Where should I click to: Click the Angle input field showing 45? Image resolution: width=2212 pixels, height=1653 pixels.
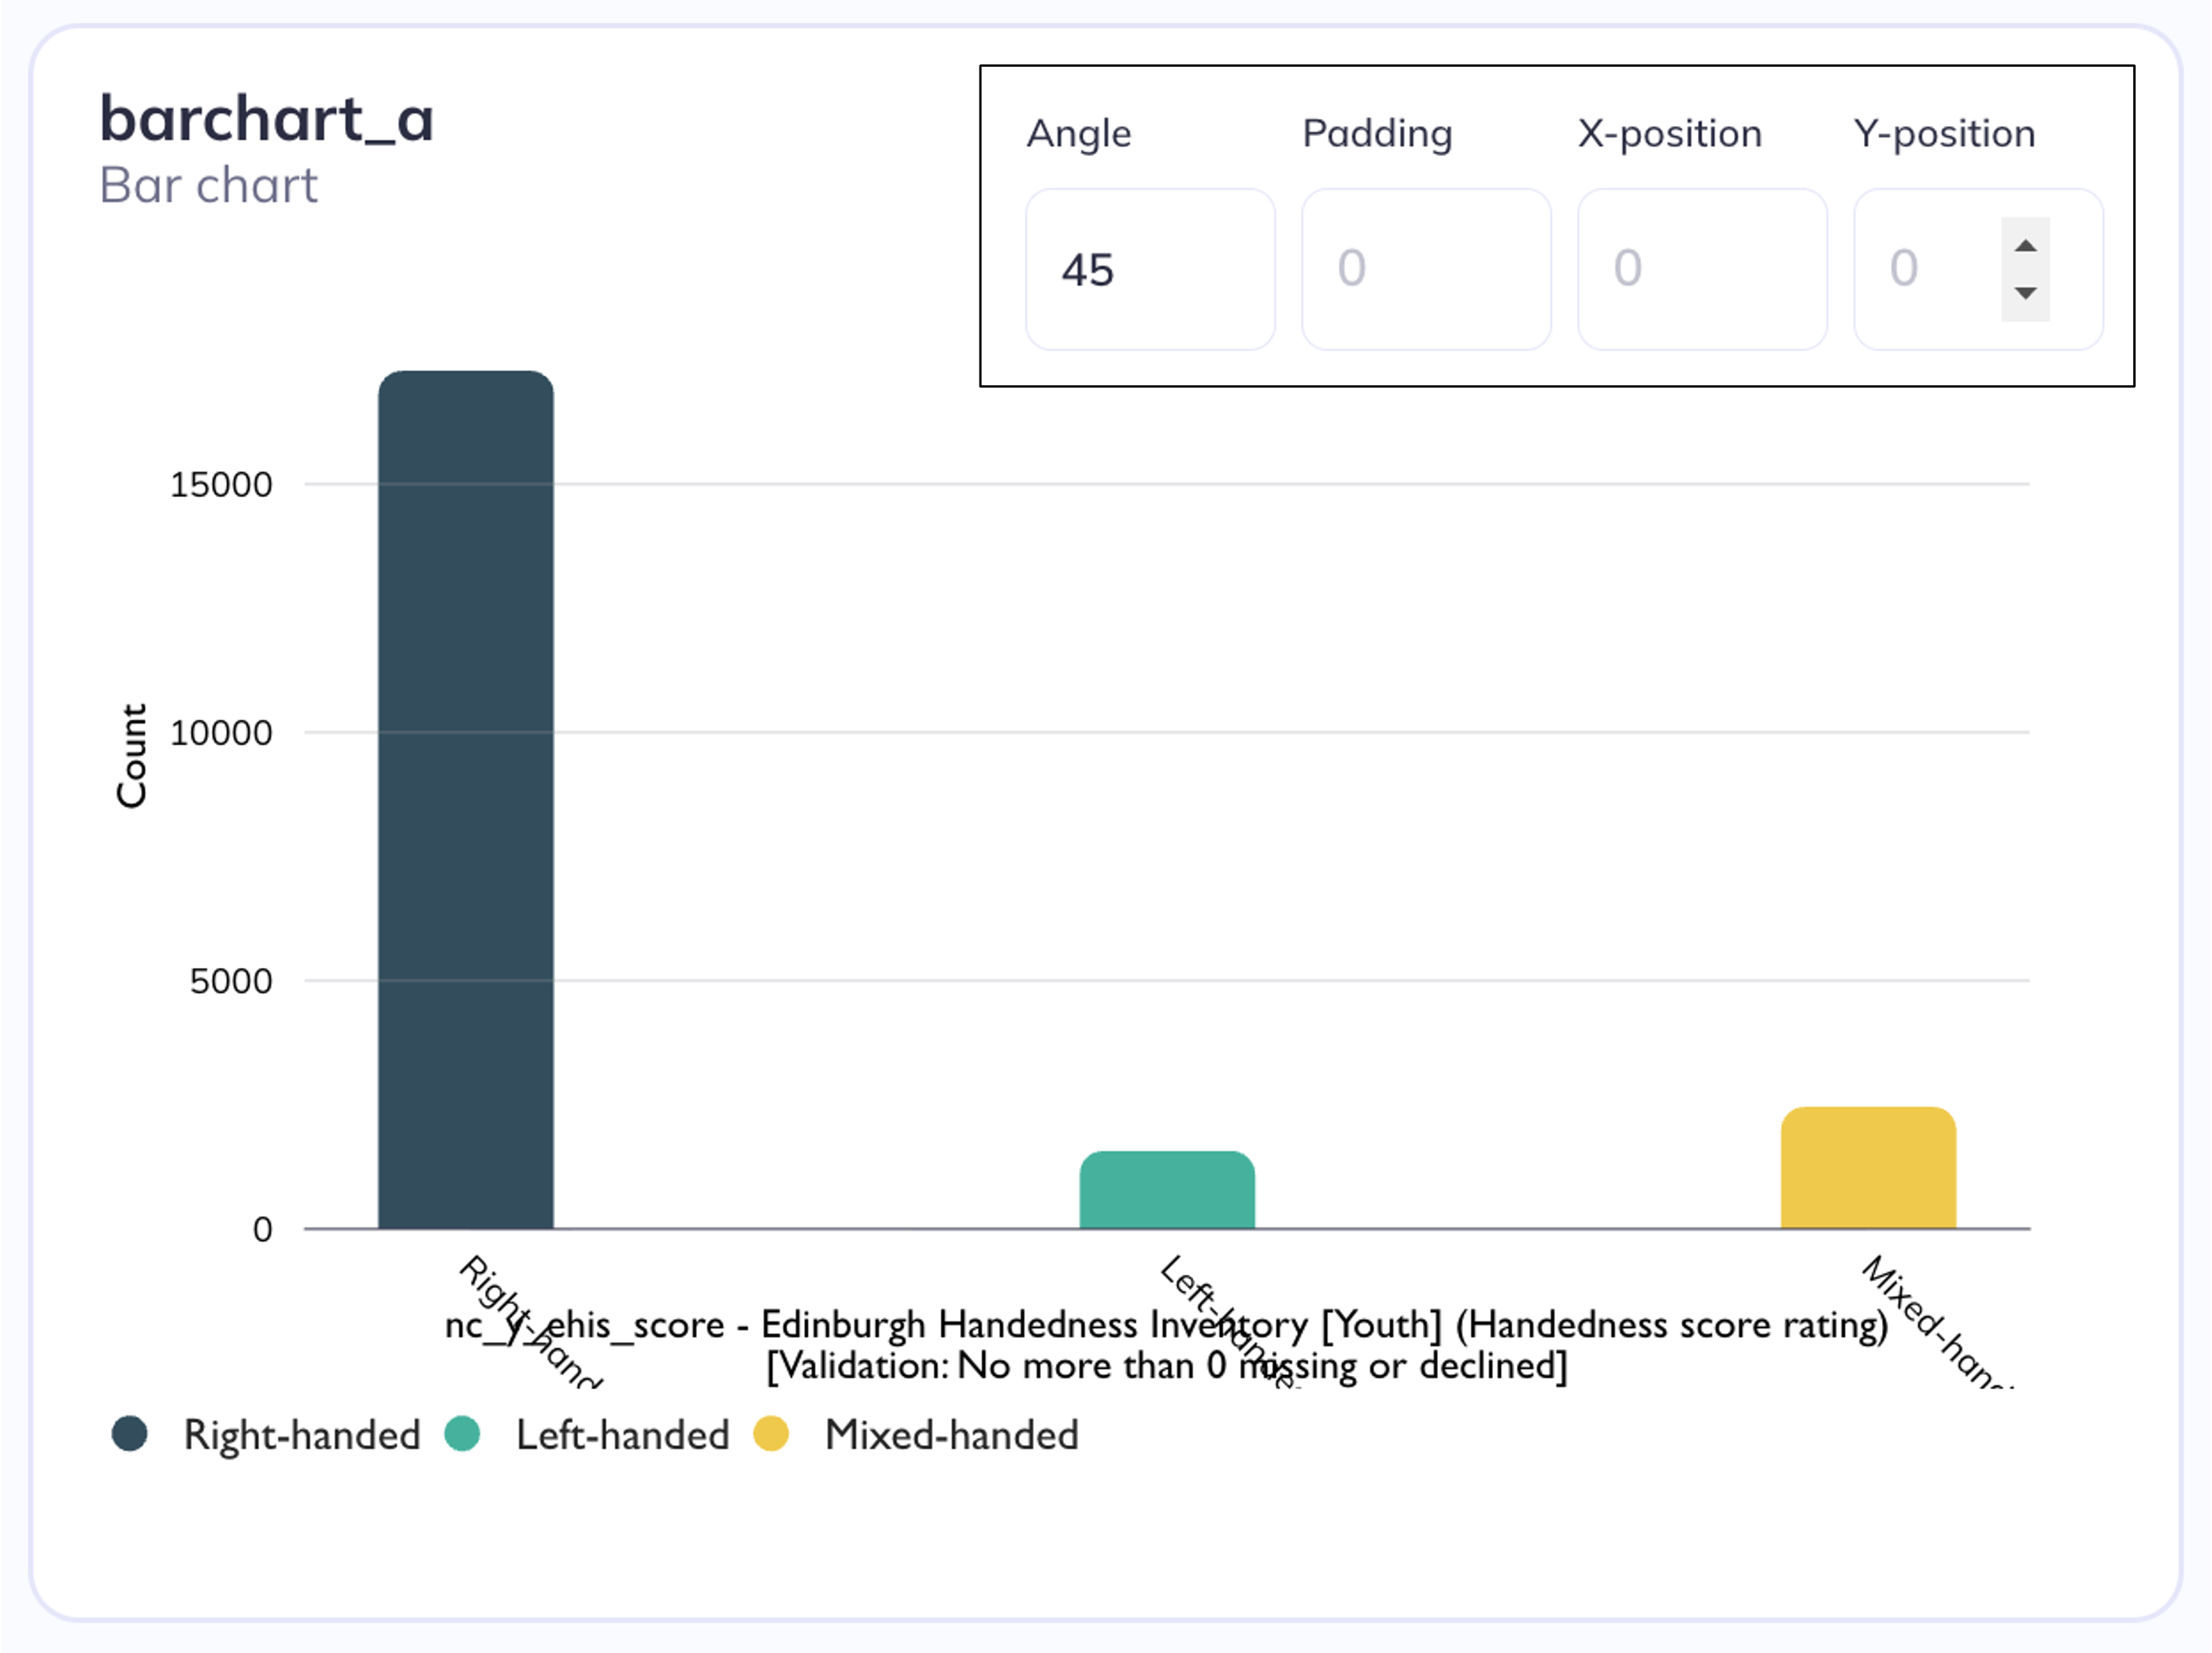(x=1150, y=269)
